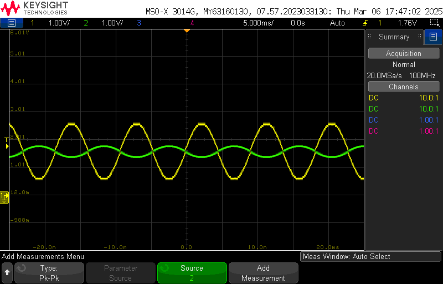Open the blue main menu icon

tap(12, 23)
